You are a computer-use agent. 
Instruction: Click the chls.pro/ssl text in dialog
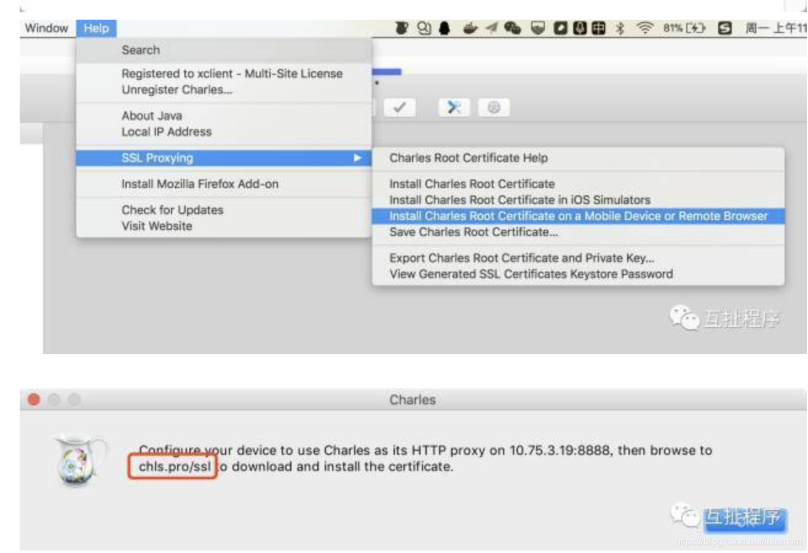pos(175,466)
